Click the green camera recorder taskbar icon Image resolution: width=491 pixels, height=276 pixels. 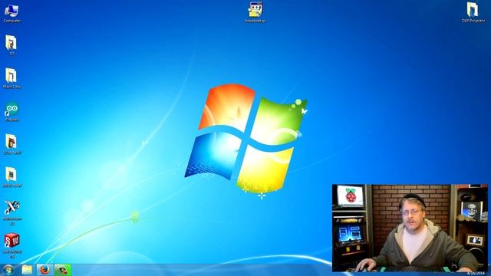(63, 270)
